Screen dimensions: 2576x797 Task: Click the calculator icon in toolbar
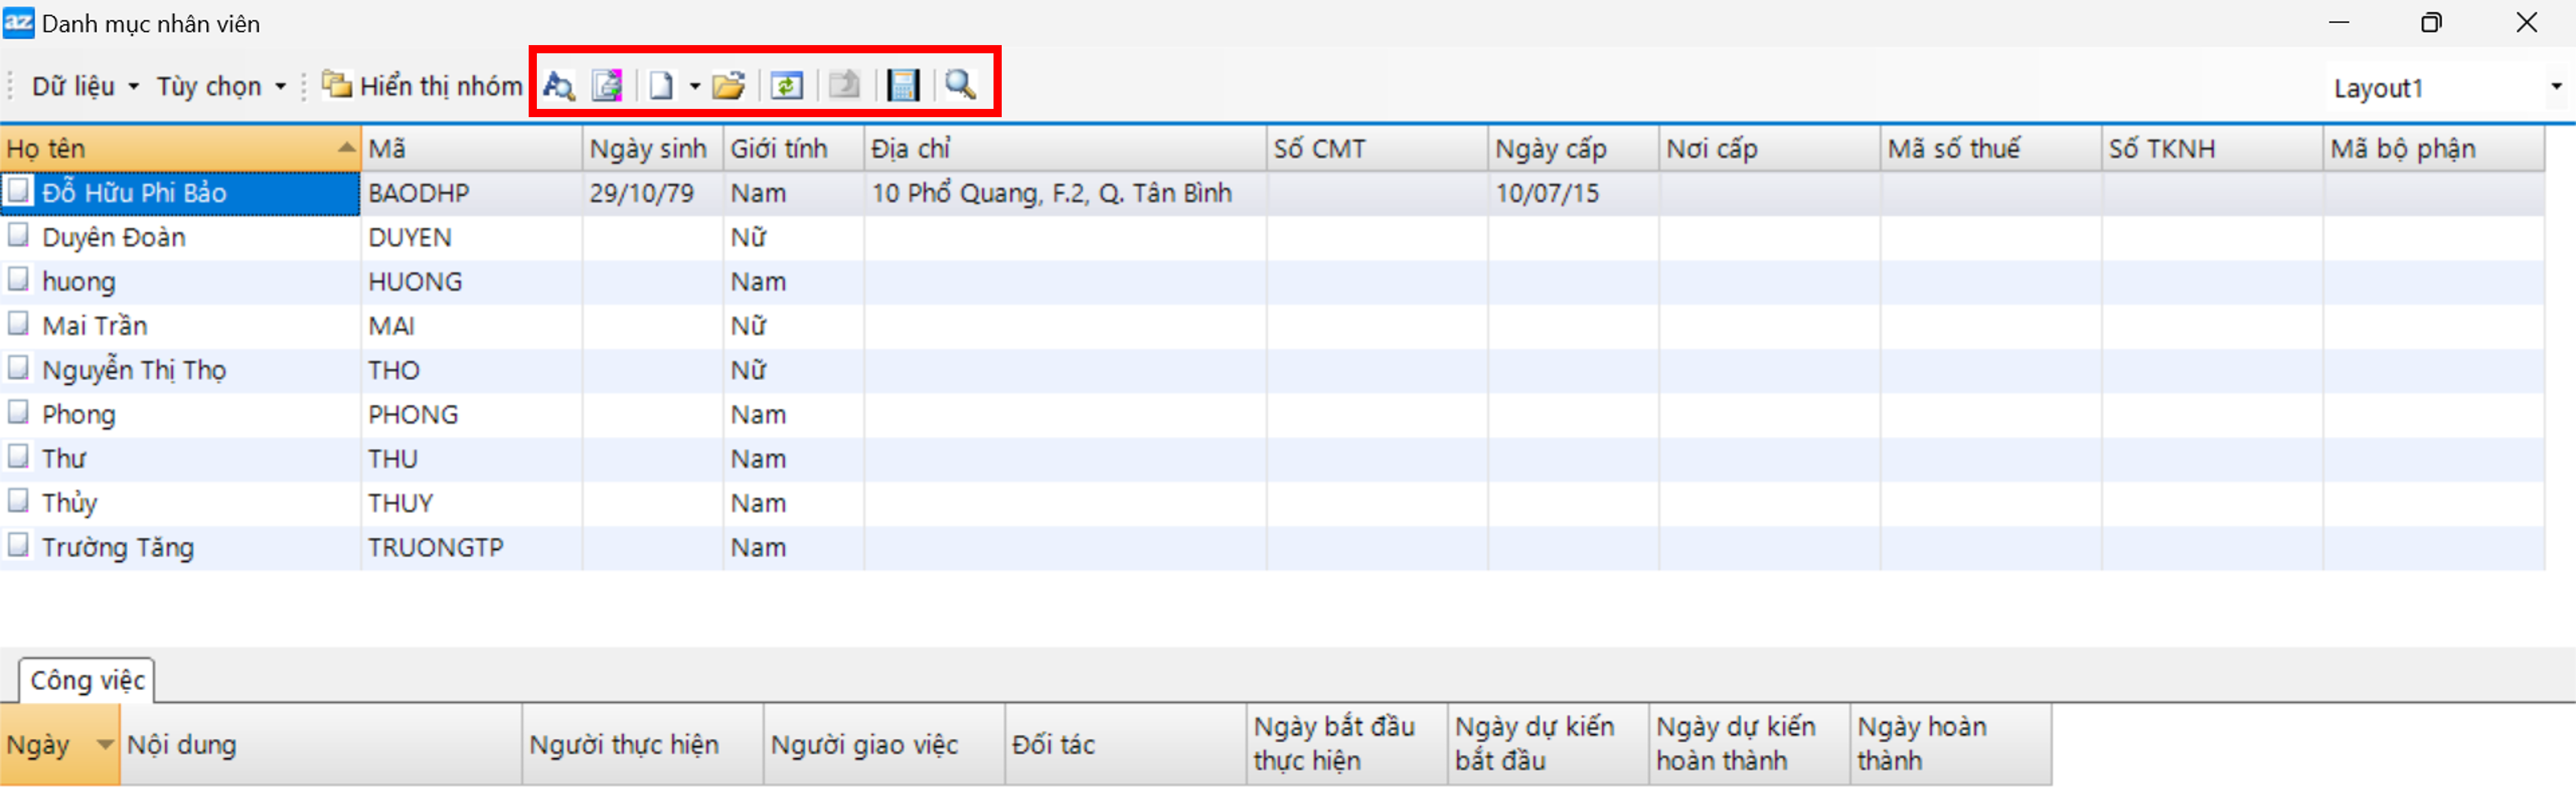point(902,86)
